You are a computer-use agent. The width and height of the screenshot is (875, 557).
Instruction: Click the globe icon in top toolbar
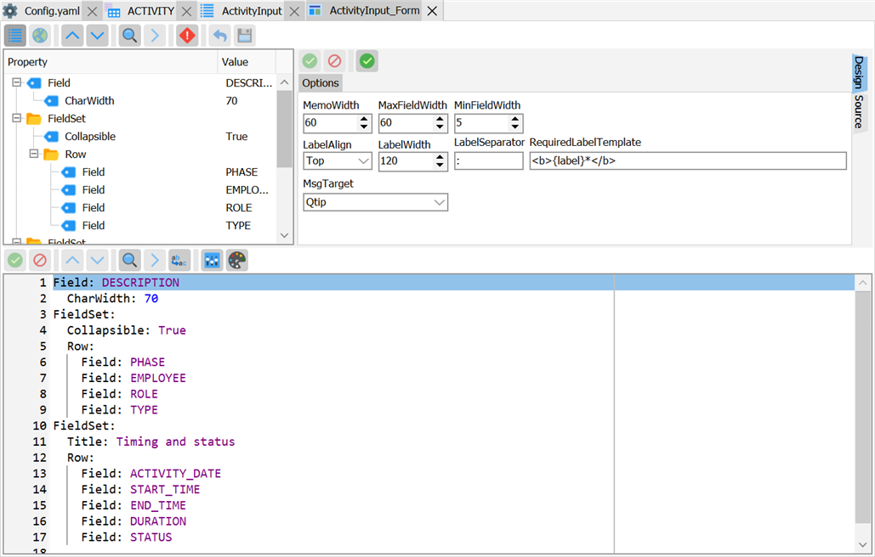tap(40, 36)
